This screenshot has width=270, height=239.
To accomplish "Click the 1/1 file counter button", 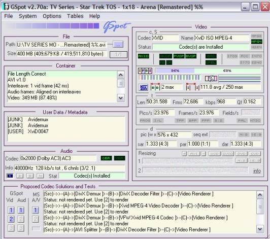I will point(118,55).
